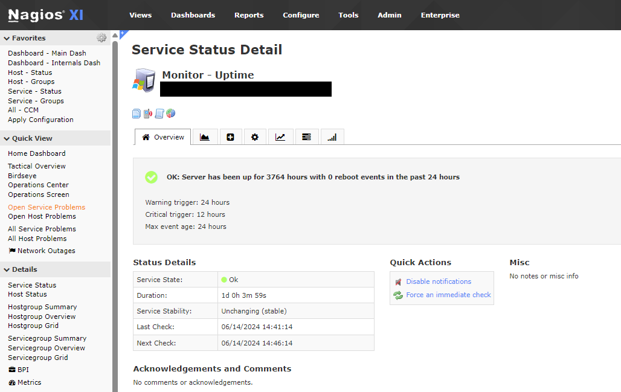Open Network Outages

[x=42, y=251]
